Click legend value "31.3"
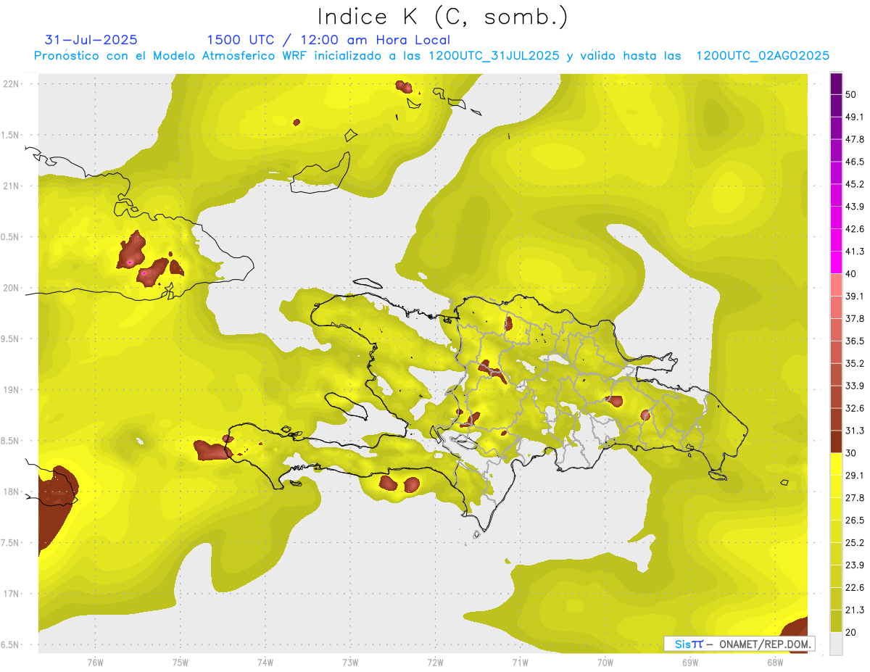This screenshot has width=870, height=672. [x=855, y=431]
